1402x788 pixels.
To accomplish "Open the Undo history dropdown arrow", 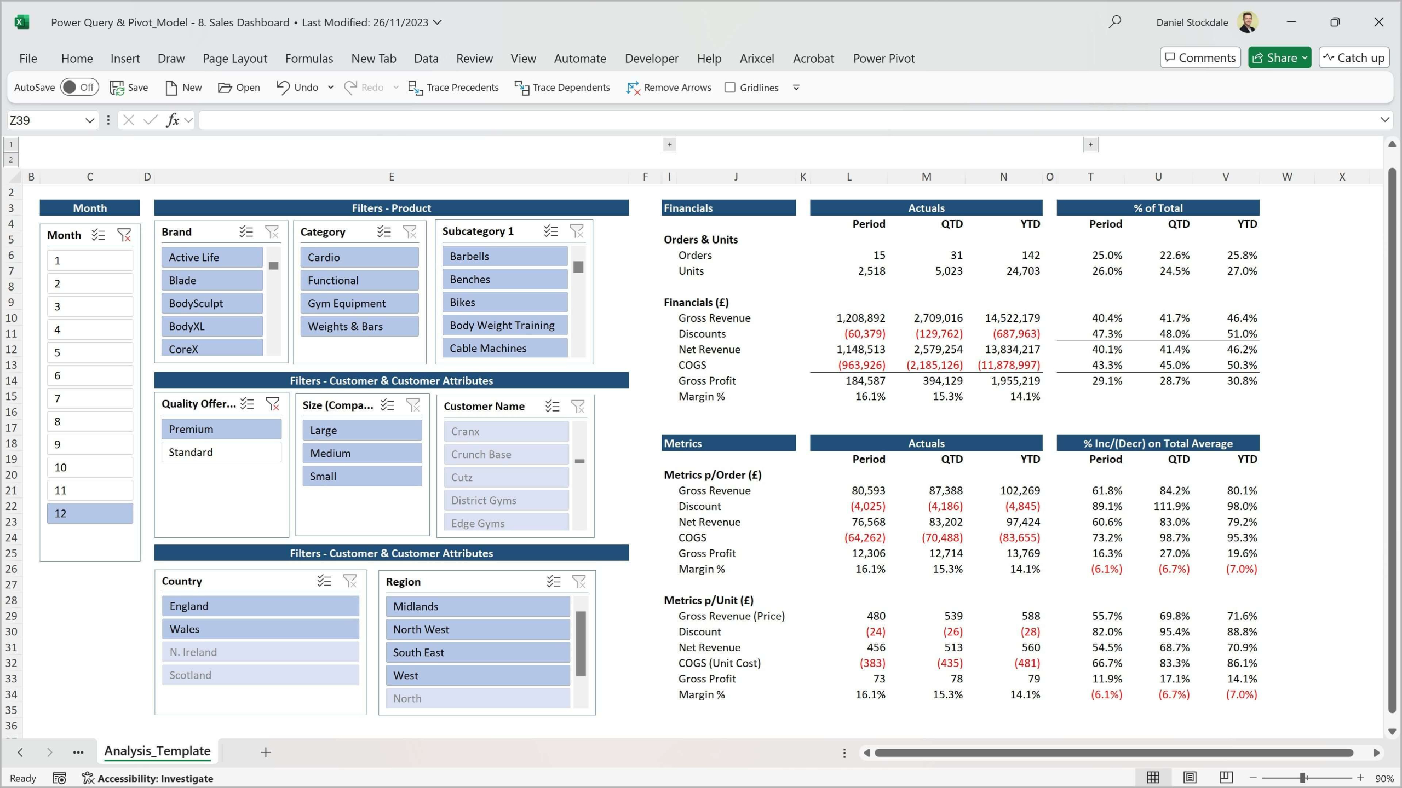I will [331, 88].
